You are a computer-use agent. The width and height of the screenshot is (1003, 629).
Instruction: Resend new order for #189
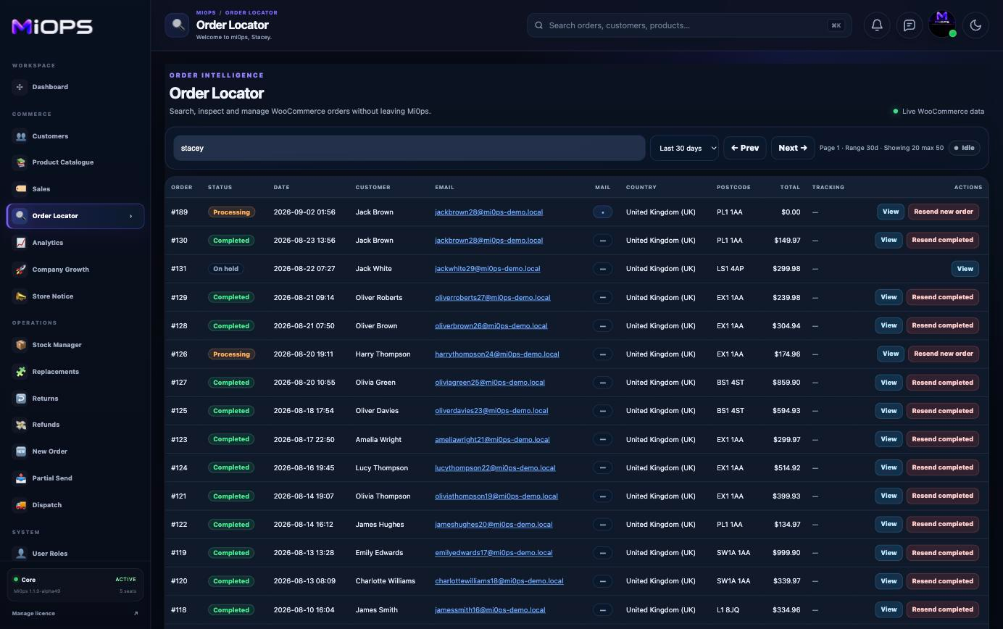[x=944, y=212]
